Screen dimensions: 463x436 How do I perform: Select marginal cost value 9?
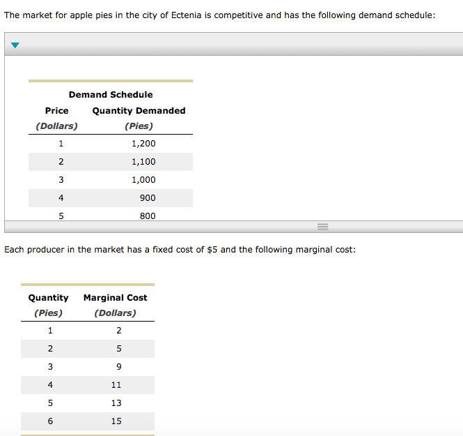119,366
